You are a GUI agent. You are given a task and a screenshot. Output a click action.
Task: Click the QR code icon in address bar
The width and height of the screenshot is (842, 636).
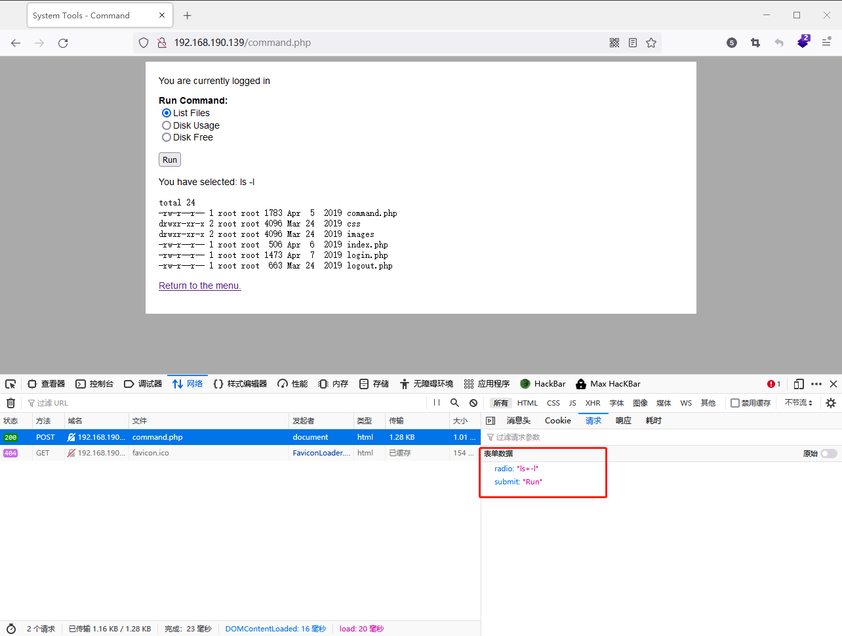(614, 43)
